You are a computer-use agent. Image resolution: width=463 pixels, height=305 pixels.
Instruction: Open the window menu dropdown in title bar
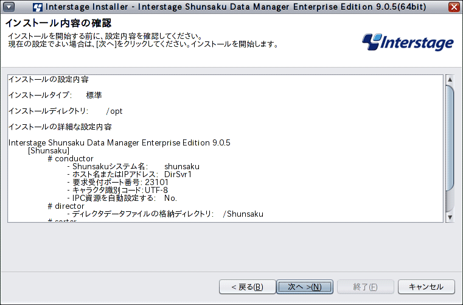(9, 7)
